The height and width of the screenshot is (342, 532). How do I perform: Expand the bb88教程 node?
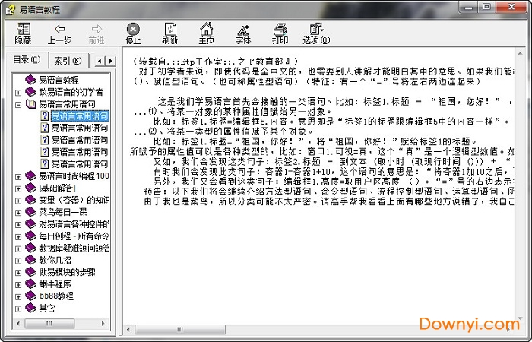click(18, 296)
